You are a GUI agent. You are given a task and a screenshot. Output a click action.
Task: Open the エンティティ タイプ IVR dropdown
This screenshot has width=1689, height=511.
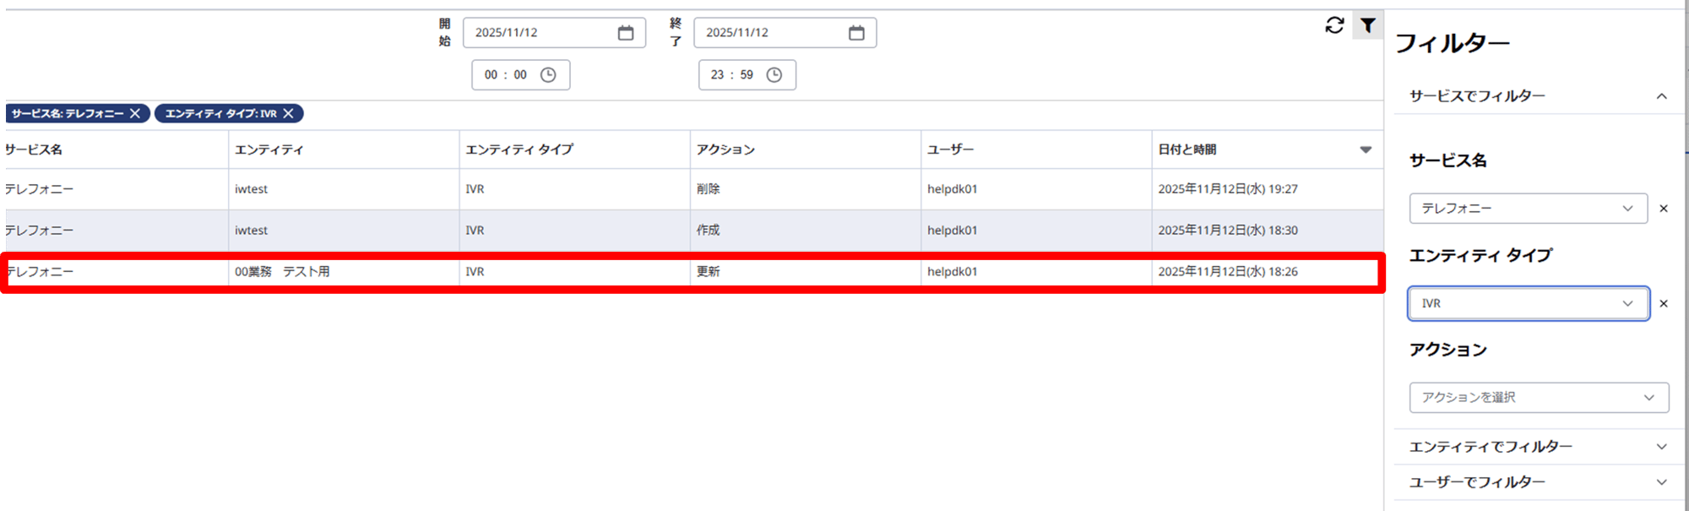pos(1527,304)
